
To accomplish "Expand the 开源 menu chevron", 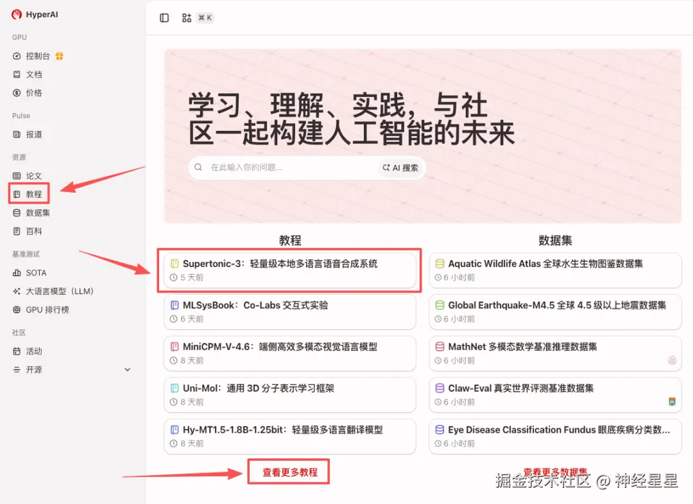I will [x=127, y=370].
